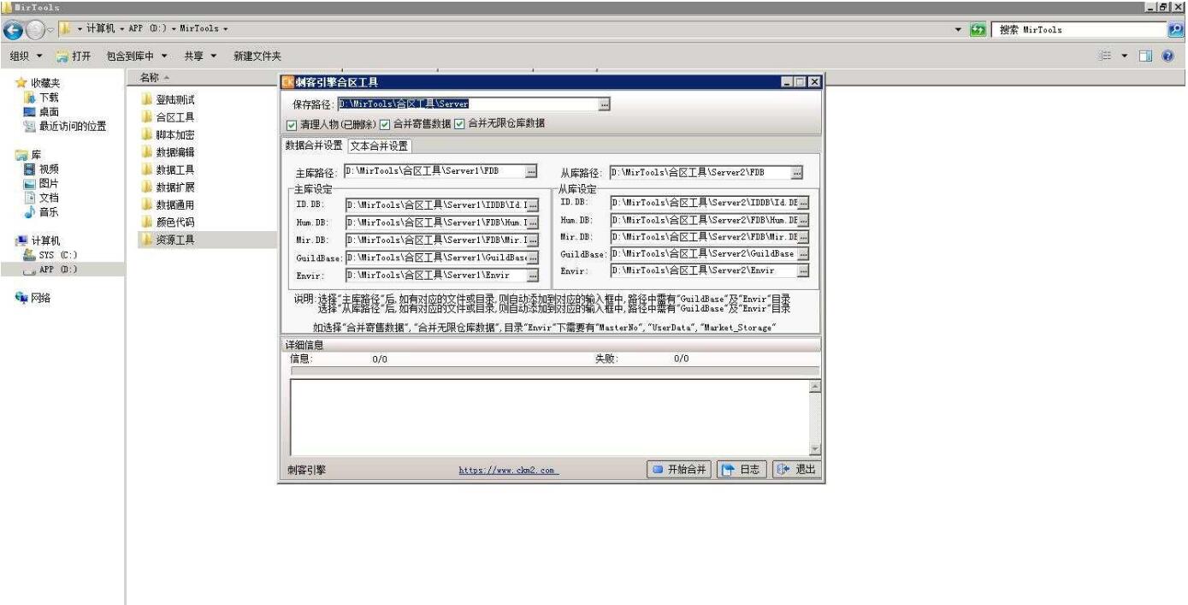Click the Explorer help question mark icon
This screenshot has width=1188, height=605.
pos(1167,56)
